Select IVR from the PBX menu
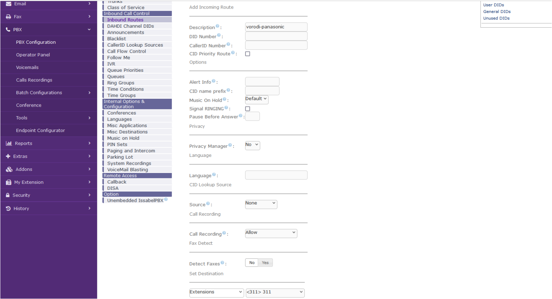 click(x=111, y=64)
